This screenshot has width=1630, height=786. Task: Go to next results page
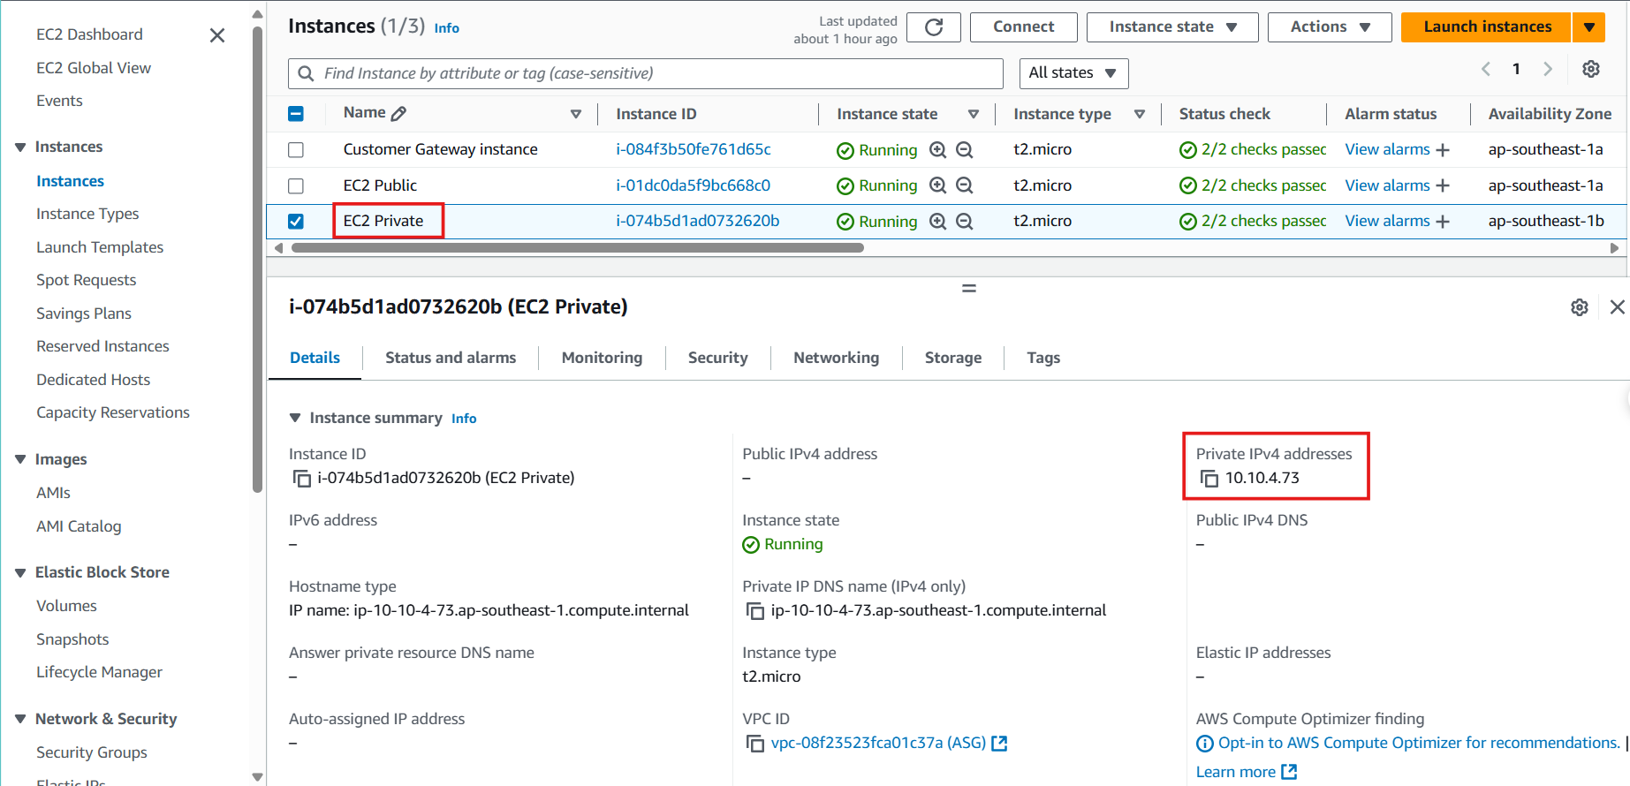(x=1548, y=69)
